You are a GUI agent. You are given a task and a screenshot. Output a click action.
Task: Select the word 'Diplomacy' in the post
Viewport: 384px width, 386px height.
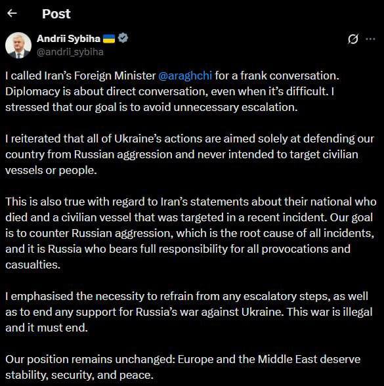click(x=33, y=92)
